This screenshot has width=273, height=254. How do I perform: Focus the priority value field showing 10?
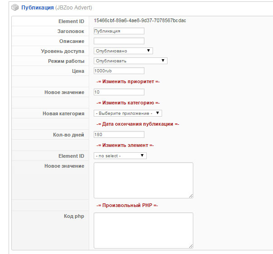click(119, 92)
